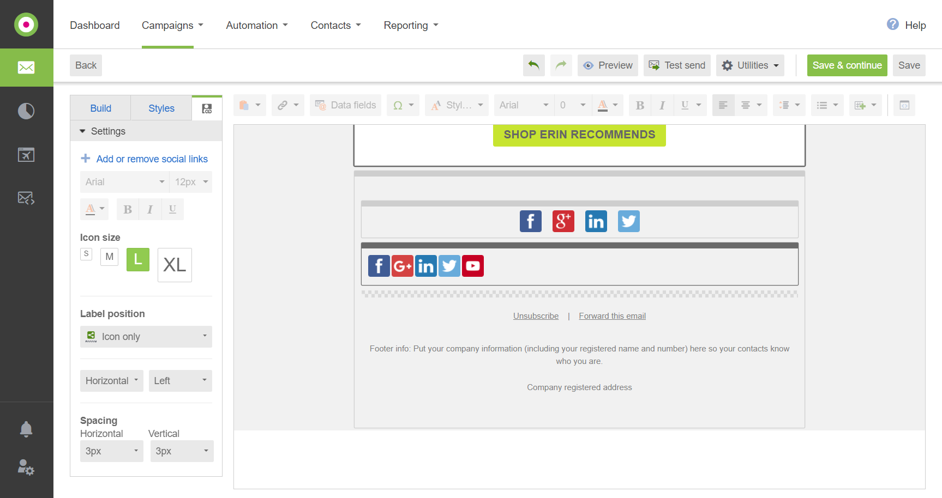Click the YouTube icon in selected social block
This screenshot has width=942, height=498.
pyautogui.click(x=473, y=266)
